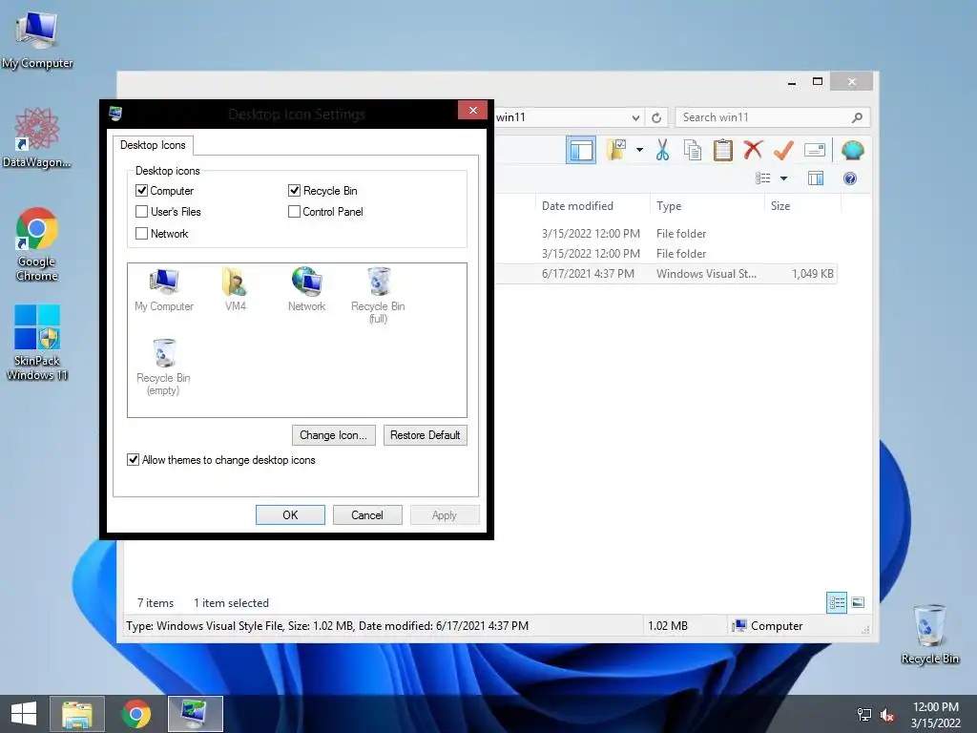Toggle the navigation pane icon in Explorer toolbar
The width and height of the screenshot is (977, 733).
(581, 150)
